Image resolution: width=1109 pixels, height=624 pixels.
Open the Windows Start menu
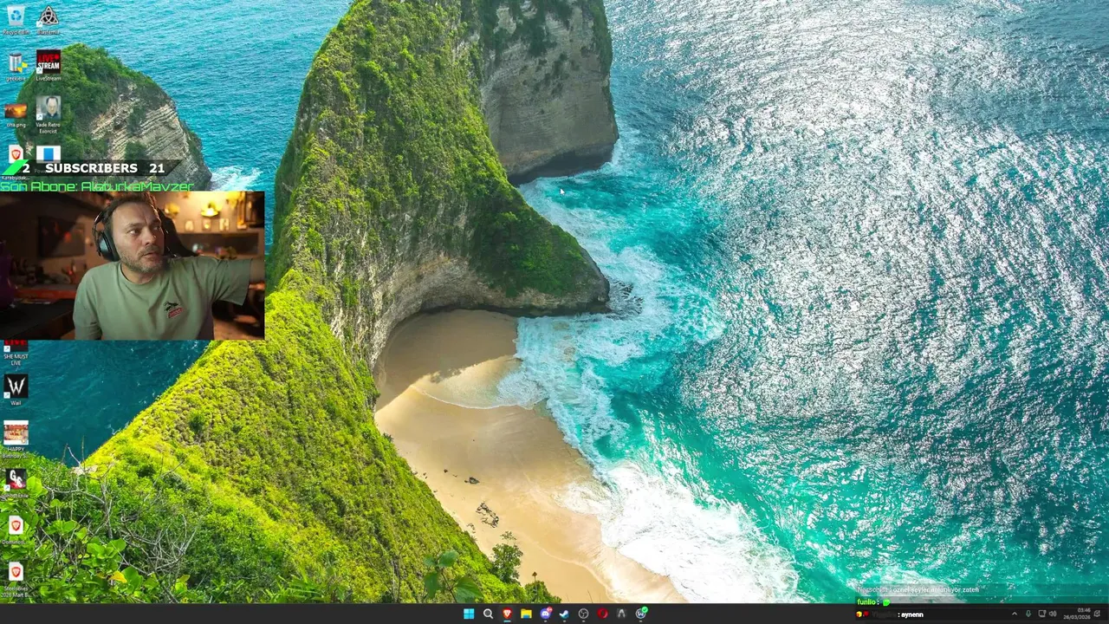click(x=469, y=614)
